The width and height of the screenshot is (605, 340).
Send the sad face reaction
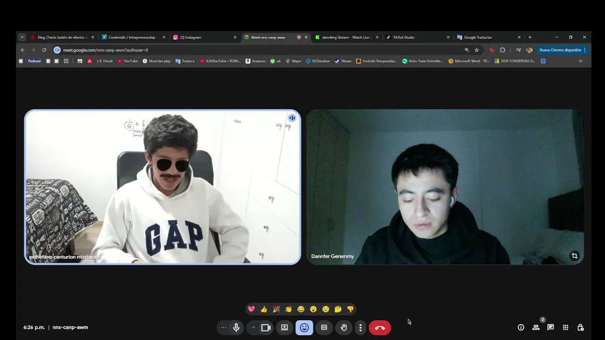point(326,309)
